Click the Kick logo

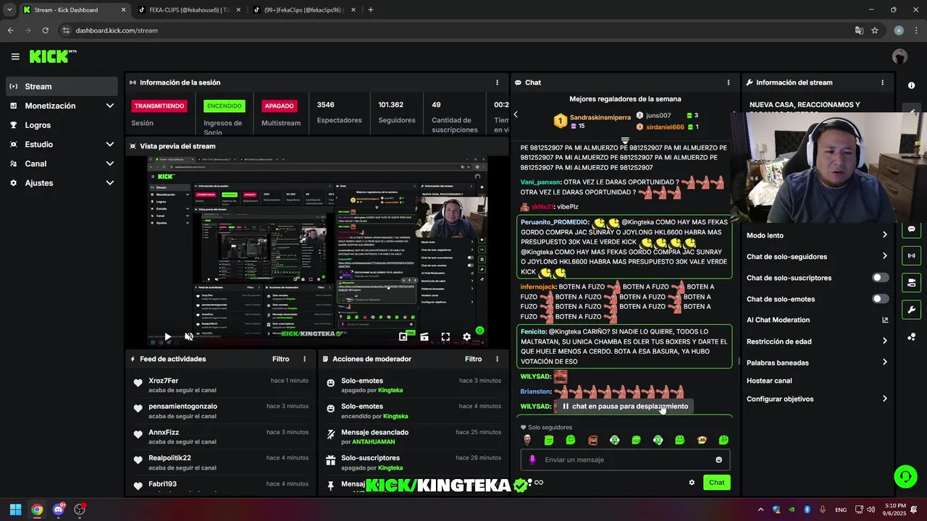[x=52, y=56]
